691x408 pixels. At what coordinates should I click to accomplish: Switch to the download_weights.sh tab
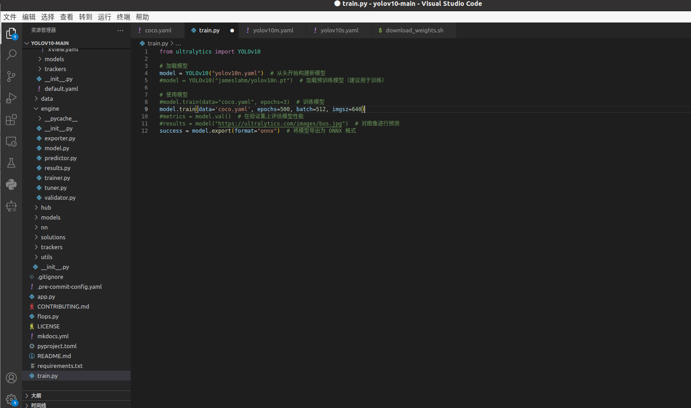[414, 31]
